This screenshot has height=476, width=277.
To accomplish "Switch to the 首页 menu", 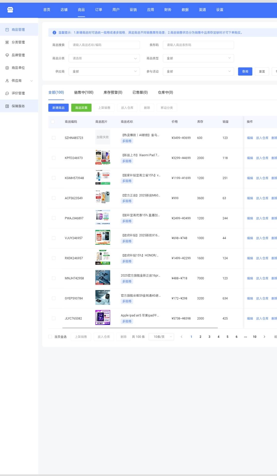I will [47, 10].
